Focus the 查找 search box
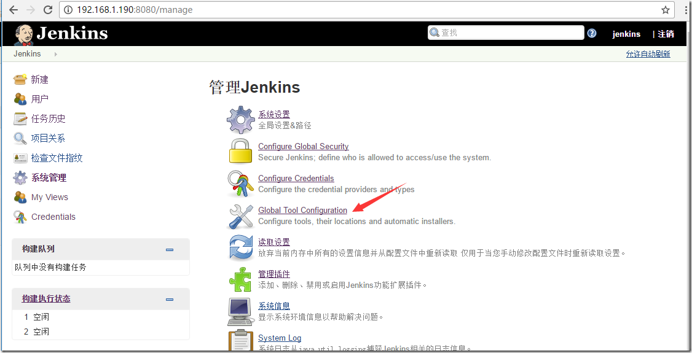Screen dimensions: 692x353 [x=506, y=33]
